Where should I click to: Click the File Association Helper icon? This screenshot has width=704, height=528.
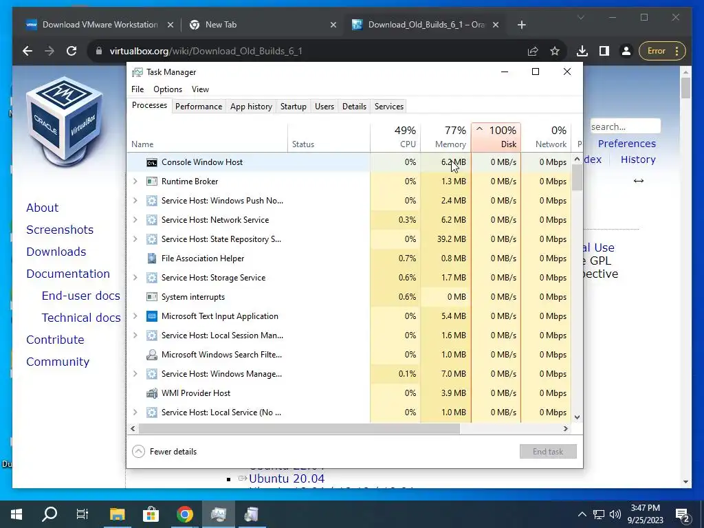pos(152,258)
